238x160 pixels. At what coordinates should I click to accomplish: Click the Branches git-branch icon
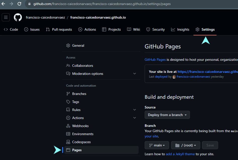point(68,94)
